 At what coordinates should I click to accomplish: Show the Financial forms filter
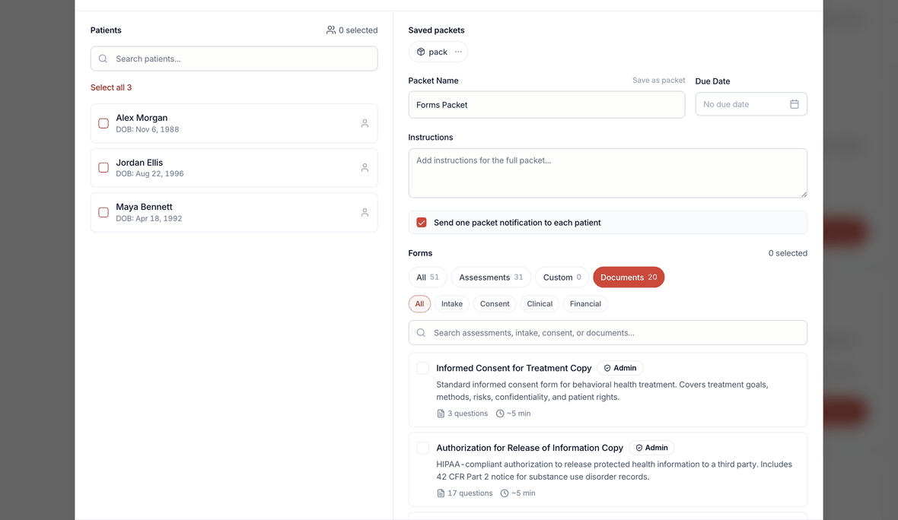[585, 304]
